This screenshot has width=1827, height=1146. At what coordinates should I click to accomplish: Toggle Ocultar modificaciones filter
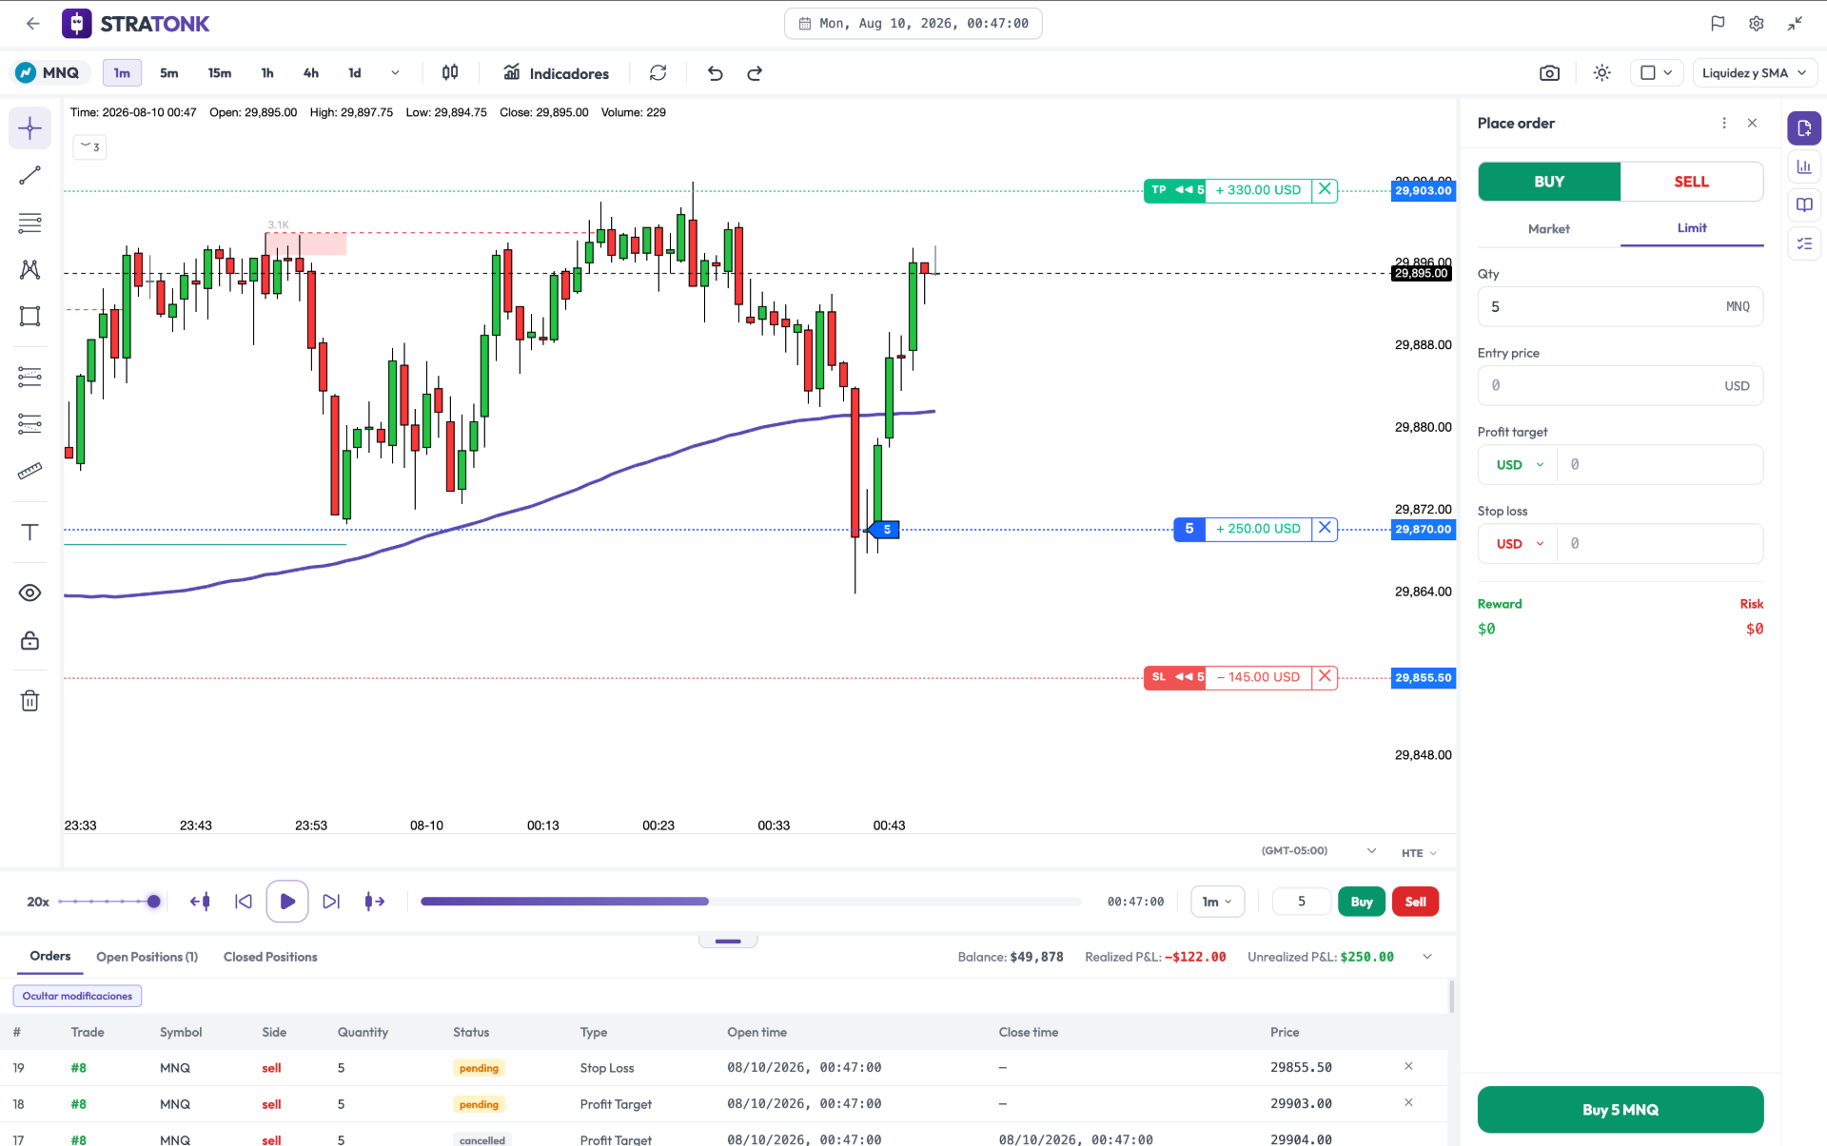click(x=77, y=996)
